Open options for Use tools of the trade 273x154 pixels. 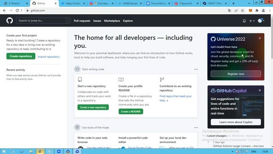[196, 127]
